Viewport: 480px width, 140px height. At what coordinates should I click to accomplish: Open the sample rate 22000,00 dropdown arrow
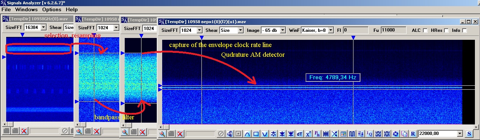tap(460, 133)
